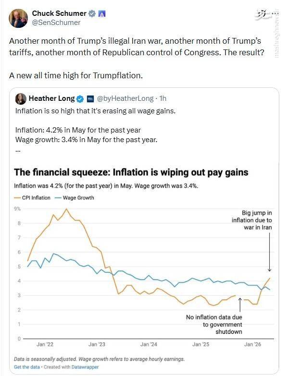
Task: Open the Datawrapper credit link
Action: click(x=85, y=367)
